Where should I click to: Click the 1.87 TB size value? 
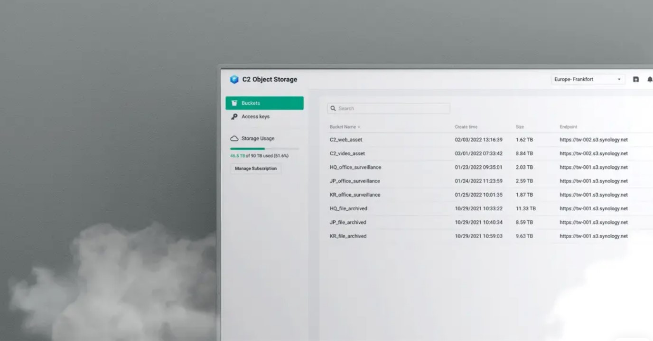[x=524, y=195]
